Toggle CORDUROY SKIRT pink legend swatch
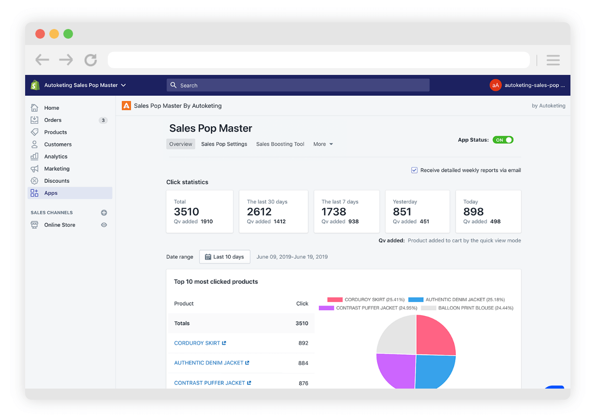 (x=335, y=300)
